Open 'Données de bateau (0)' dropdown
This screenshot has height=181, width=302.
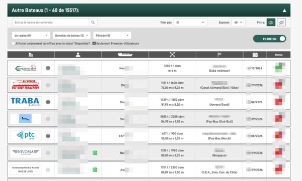[71, 36]
